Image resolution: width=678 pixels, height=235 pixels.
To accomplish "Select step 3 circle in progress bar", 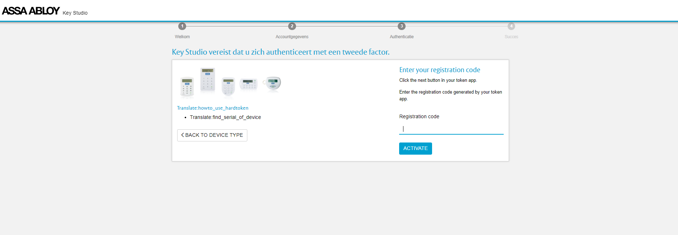I will coord(402,26).
